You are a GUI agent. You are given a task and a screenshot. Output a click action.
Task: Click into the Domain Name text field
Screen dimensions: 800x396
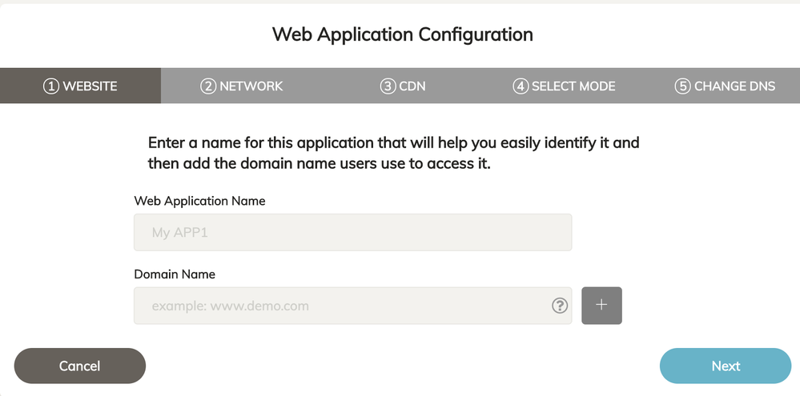(x=340, y=306)
